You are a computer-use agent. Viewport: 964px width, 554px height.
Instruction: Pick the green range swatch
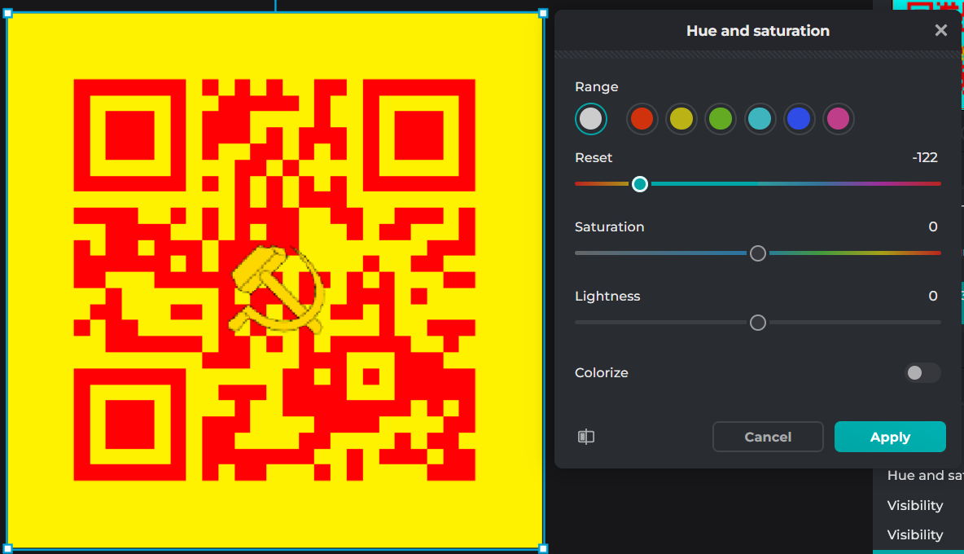tap(721, 119)
